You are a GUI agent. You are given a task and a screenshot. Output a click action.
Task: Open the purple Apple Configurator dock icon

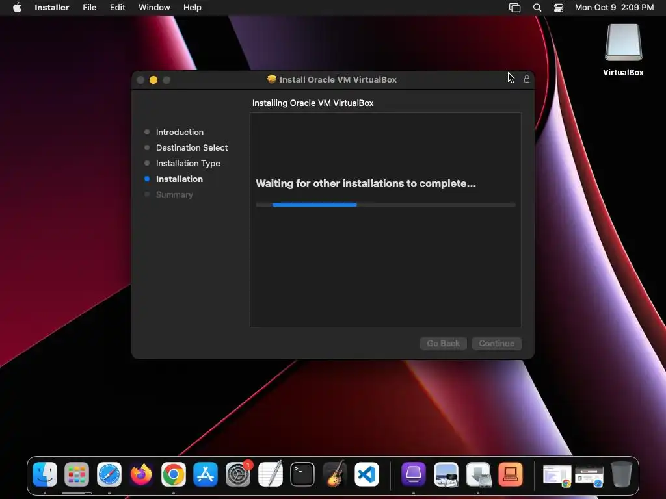(x=413, y=474)
